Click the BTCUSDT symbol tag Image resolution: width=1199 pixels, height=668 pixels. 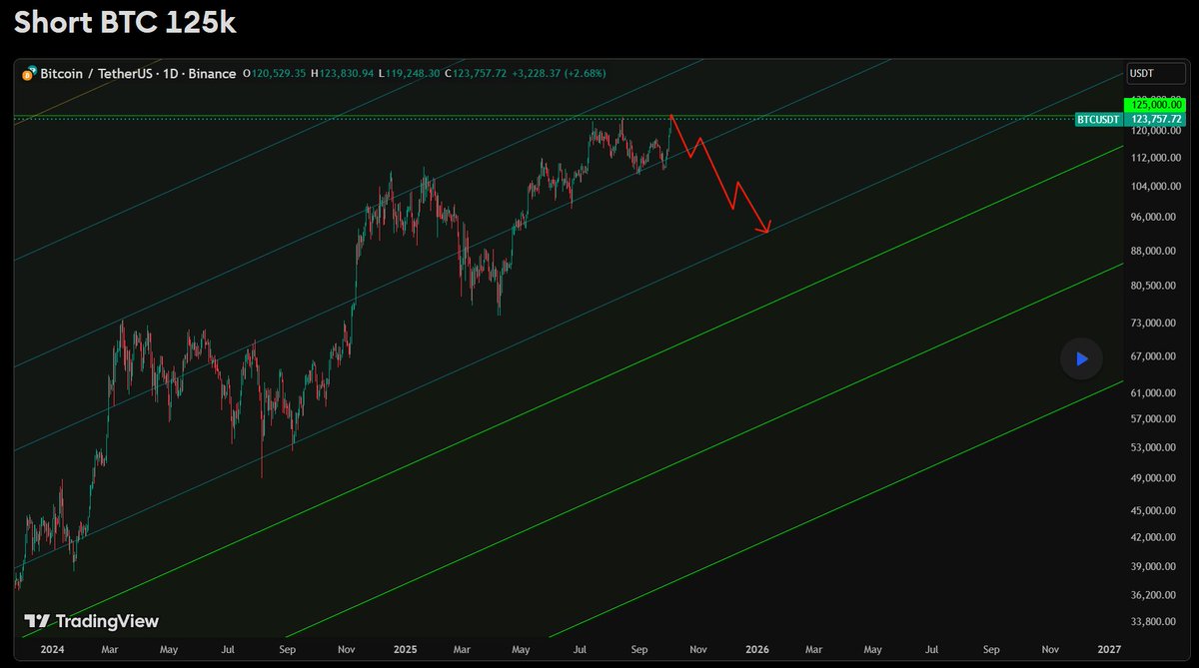tap(1099, 119)
